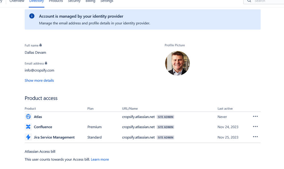Open more actions for Confluence row
Screen dimensions: 284x169
[x=255, y=127]
